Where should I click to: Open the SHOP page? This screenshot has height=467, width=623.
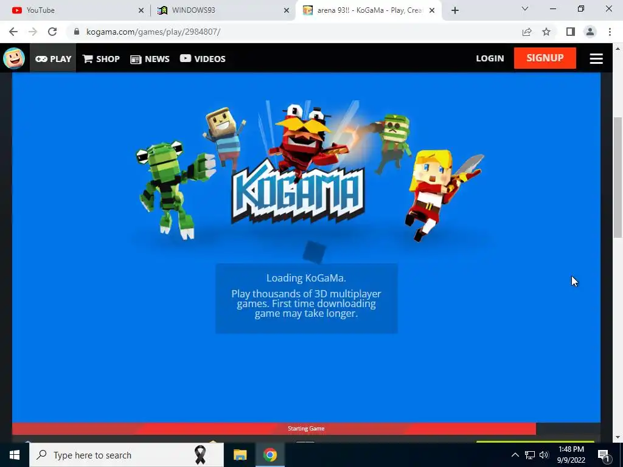tap(101, 59)
